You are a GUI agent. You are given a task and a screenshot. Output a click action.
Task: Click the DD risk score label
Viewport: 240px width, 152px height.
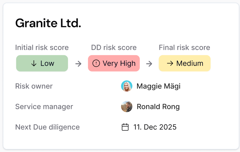click(x=114, y=48)
